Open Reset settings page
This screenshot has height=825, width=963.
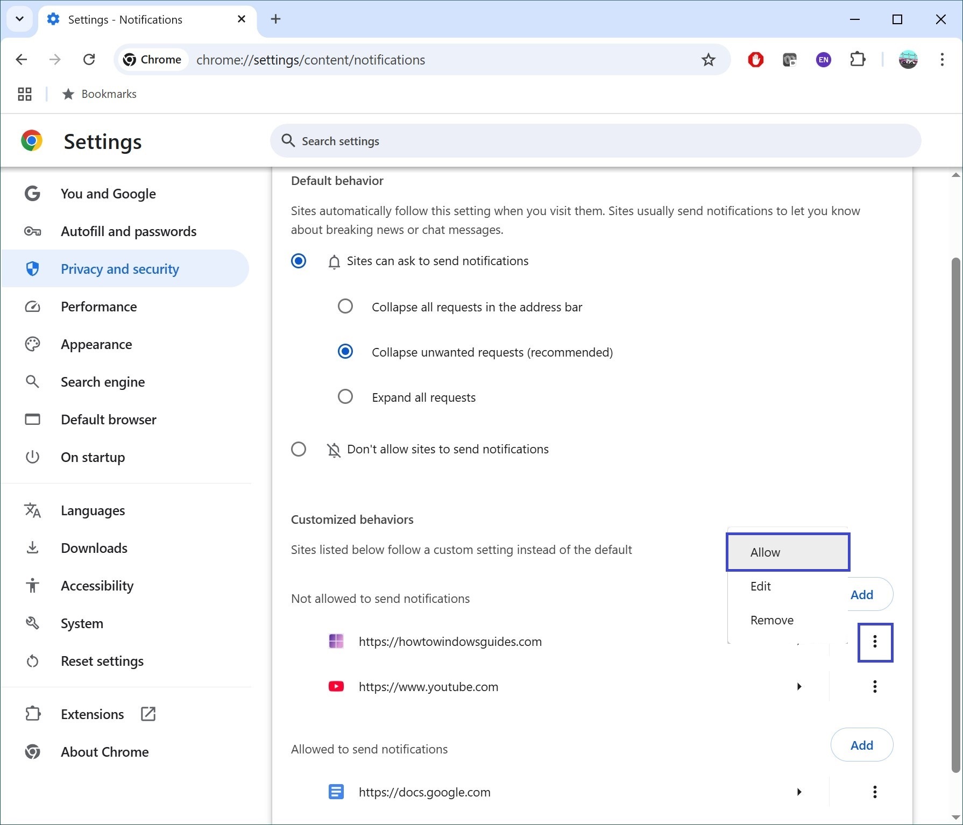click(x=125, y=661)
